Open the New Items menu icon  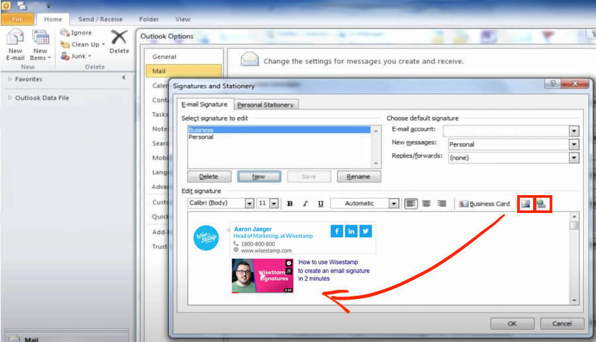(40, 38)
